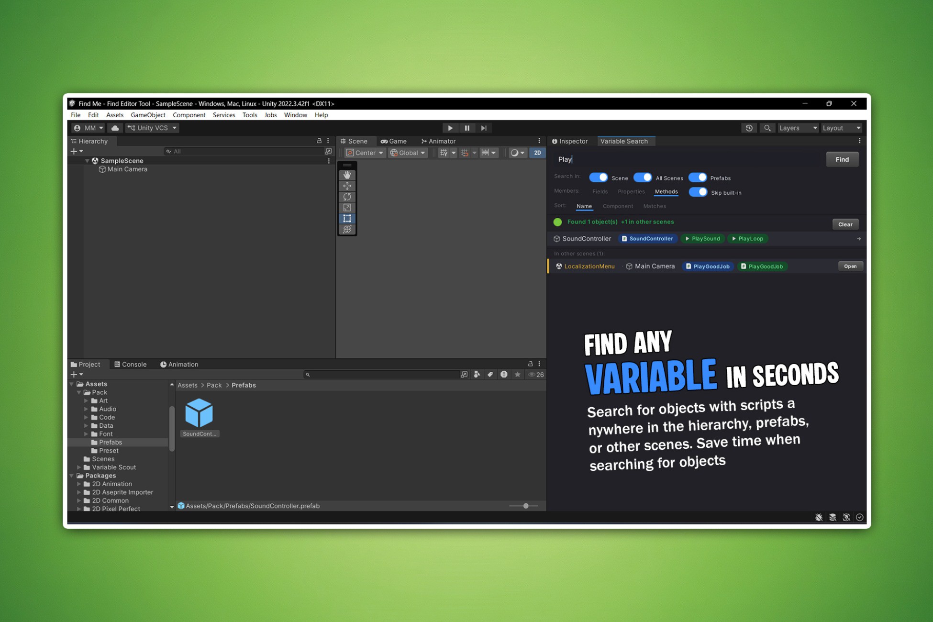Select the Transform tool in Scene toolbar
The height and width of the screenshot is (622, 933).
[347, 230]
